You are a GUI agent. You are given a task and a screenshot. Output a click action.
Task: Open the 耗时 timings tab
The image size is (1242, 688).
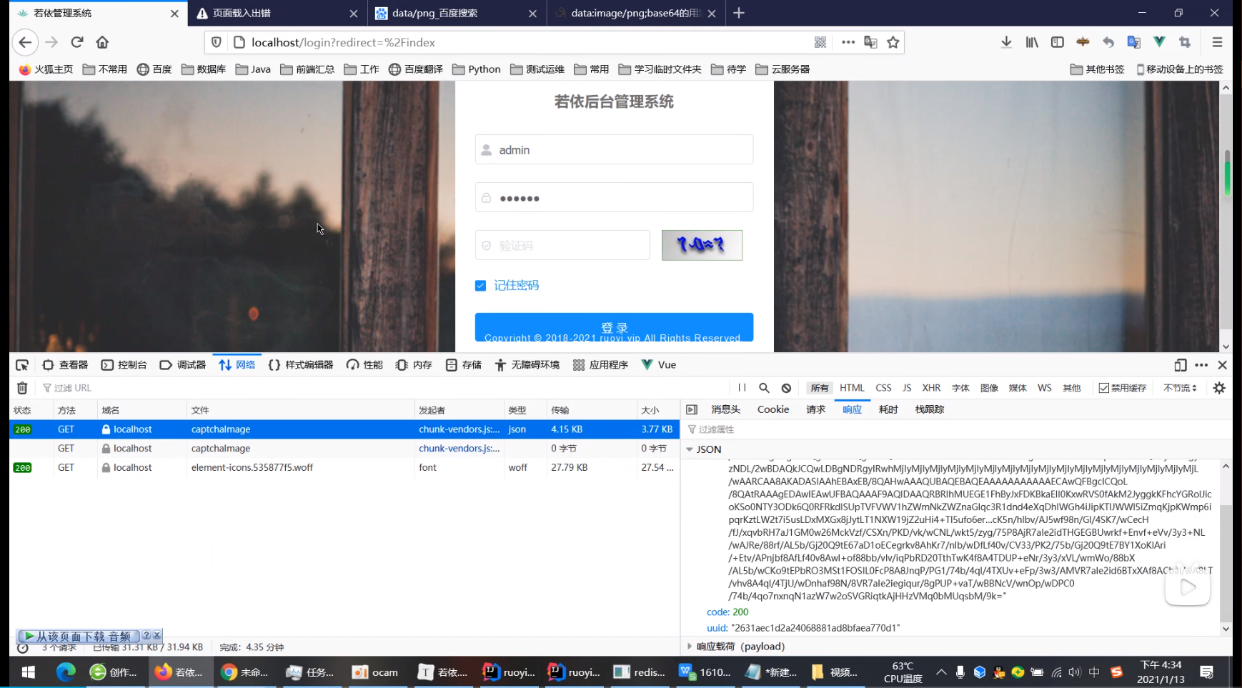coord(888,409)
